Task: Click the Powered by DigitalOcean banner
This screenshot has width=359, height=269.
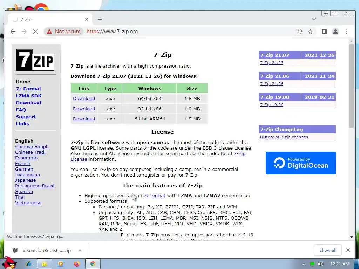Action: click(x=300, y=163)
